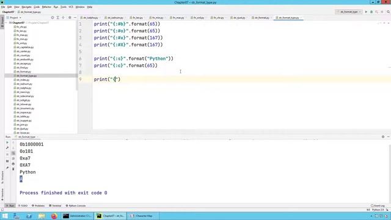Switch to the fn_min.py editor tab

[x=158, y=18]
